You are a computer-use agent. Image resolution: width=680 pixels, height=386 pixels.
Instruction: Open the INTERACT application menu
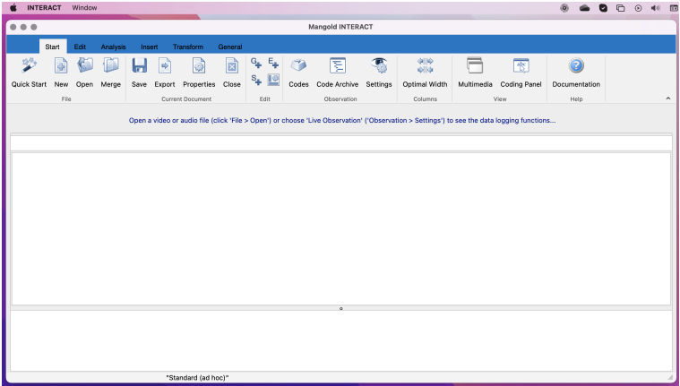(x=44, y=8)
